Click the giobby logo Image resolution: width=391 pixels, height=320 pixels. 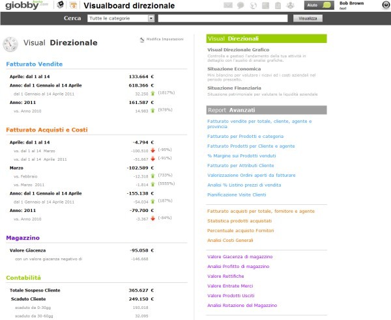click(27, 5)
